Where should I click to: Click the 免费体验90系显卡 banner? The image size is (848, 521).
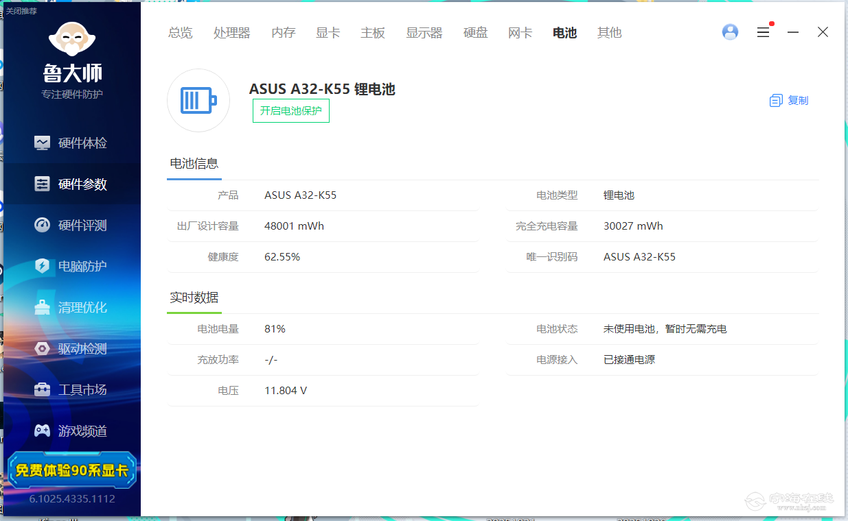72,470
